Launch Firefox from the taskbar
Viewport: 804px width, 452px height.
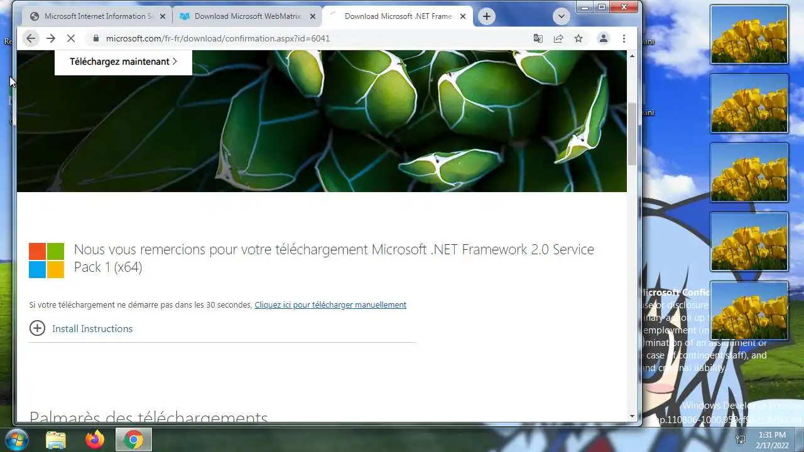point(95,439)
